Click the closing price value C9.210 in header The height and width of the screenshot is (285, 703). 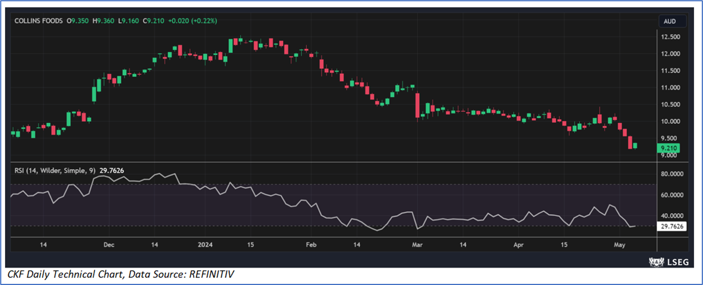click(153, 21)
